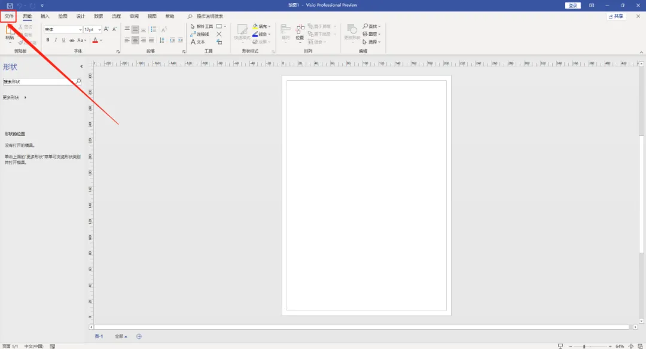Open the 设计 (Design) ribbon tab

pos(80,17)
